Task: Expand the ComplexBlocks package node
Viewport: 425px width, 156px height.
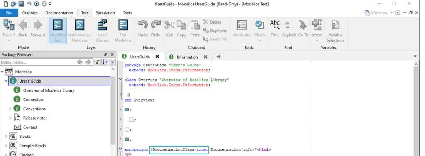Action: [x=6, y=146]
